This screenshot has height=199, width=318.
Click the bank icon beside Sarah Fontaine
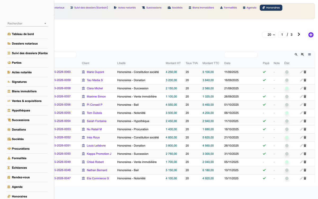tap(83, 121)
